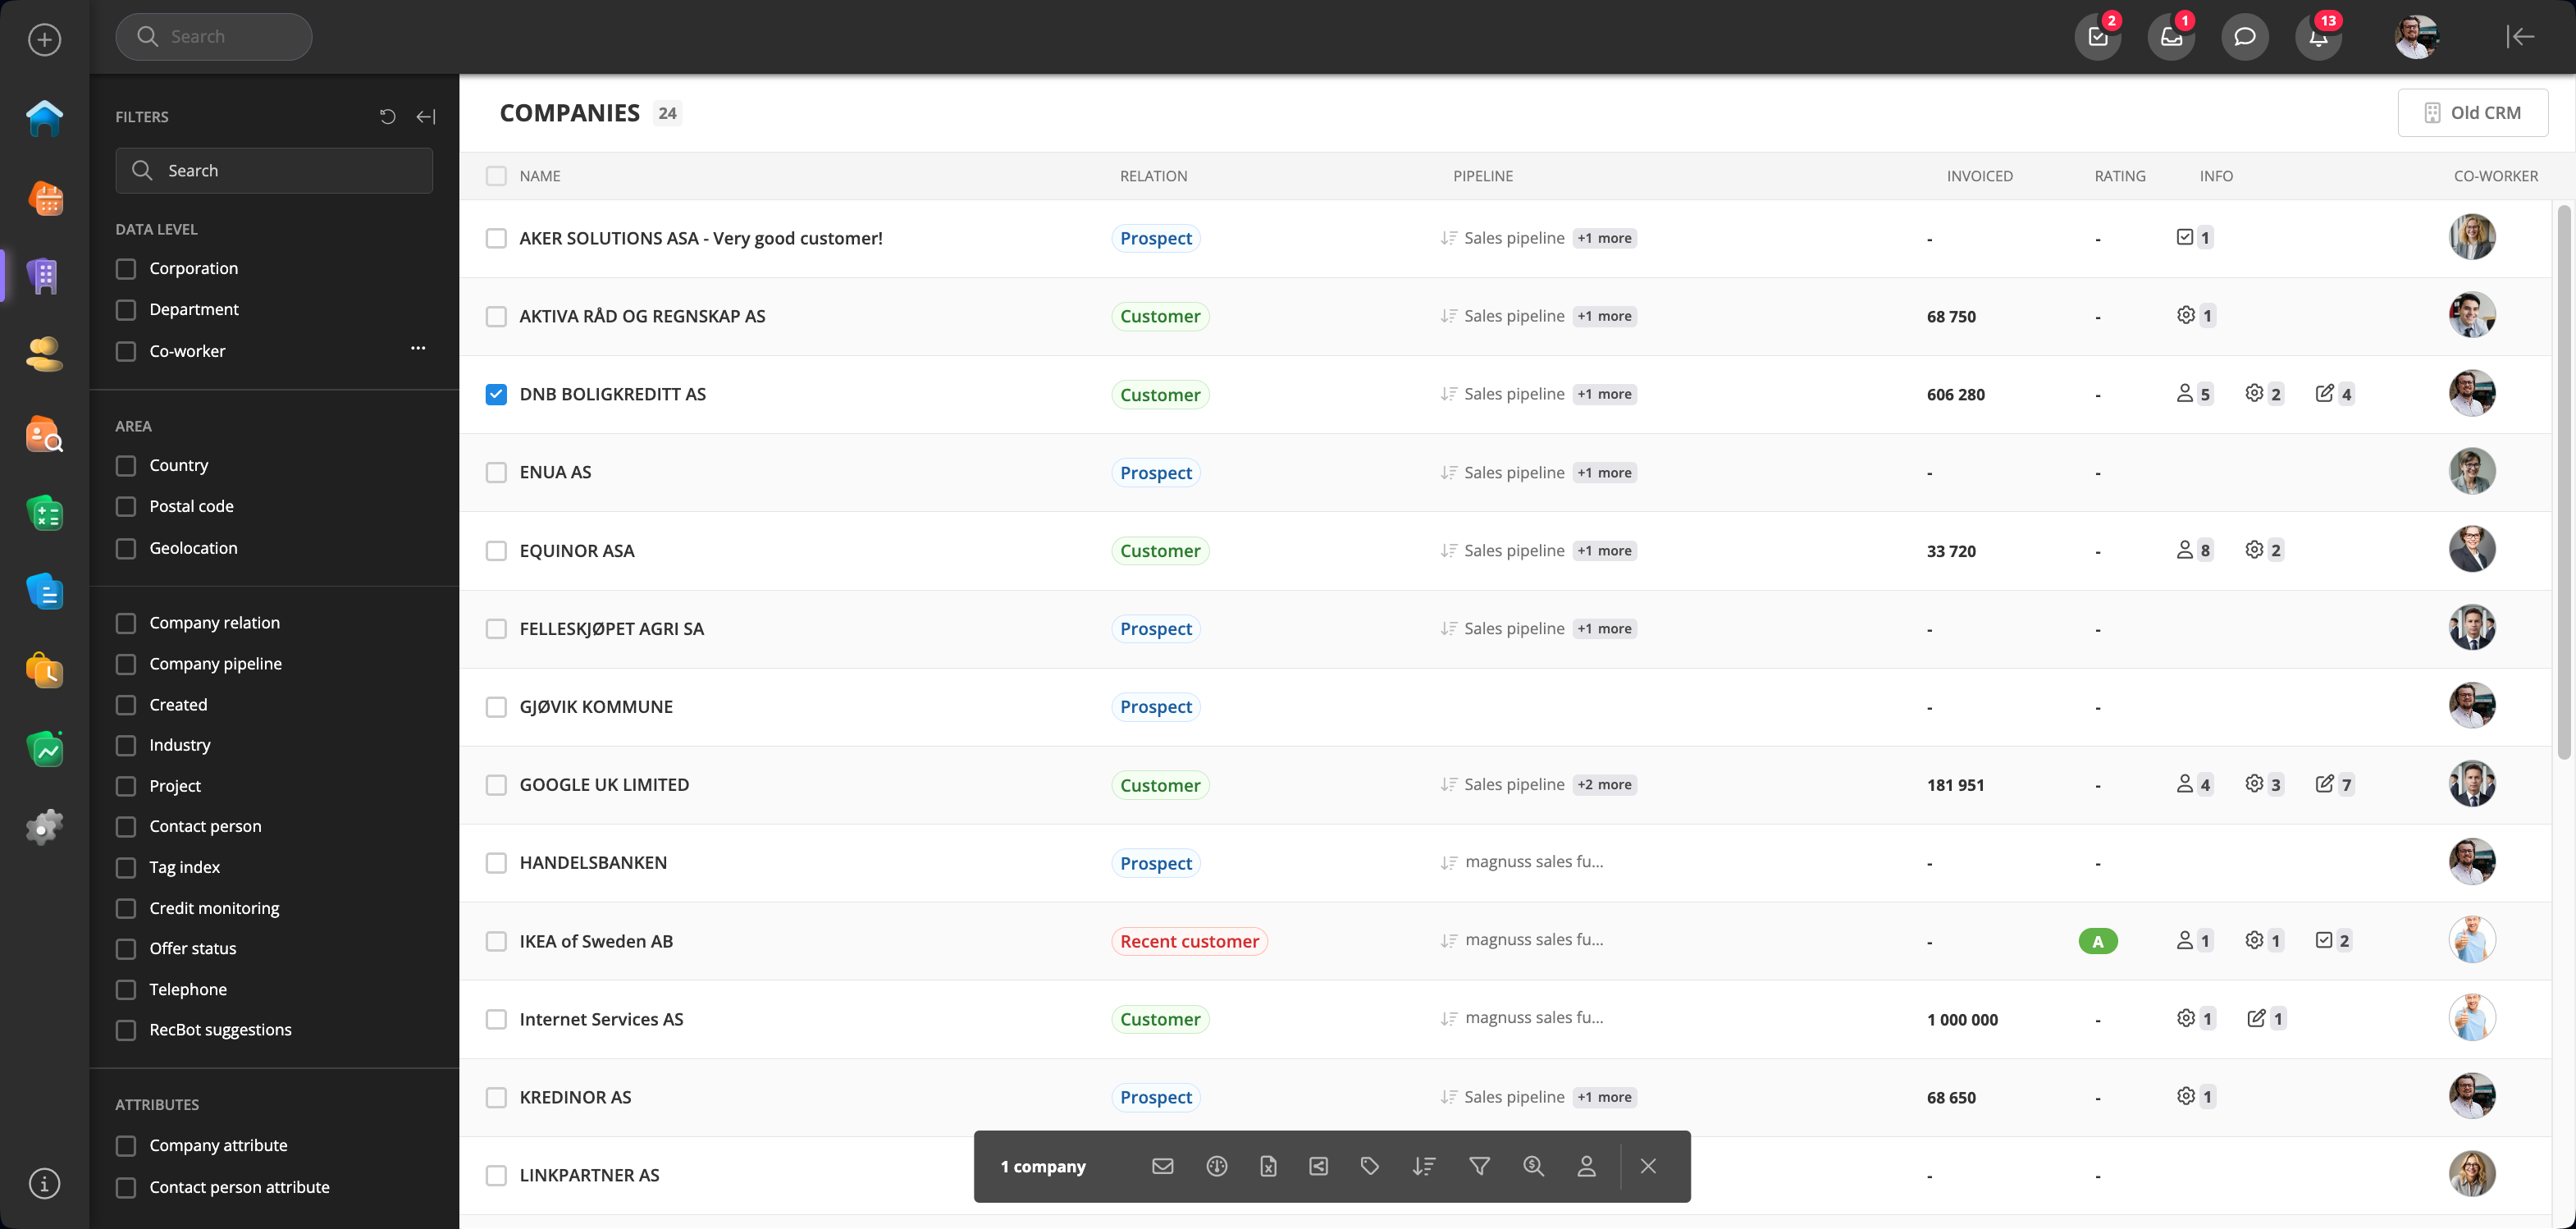Open the three-dot menu beside Co-worker filter

[418, 349]
